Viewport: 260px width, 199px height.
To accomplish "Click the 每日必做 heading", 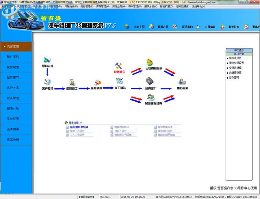I will click(239, 54).
